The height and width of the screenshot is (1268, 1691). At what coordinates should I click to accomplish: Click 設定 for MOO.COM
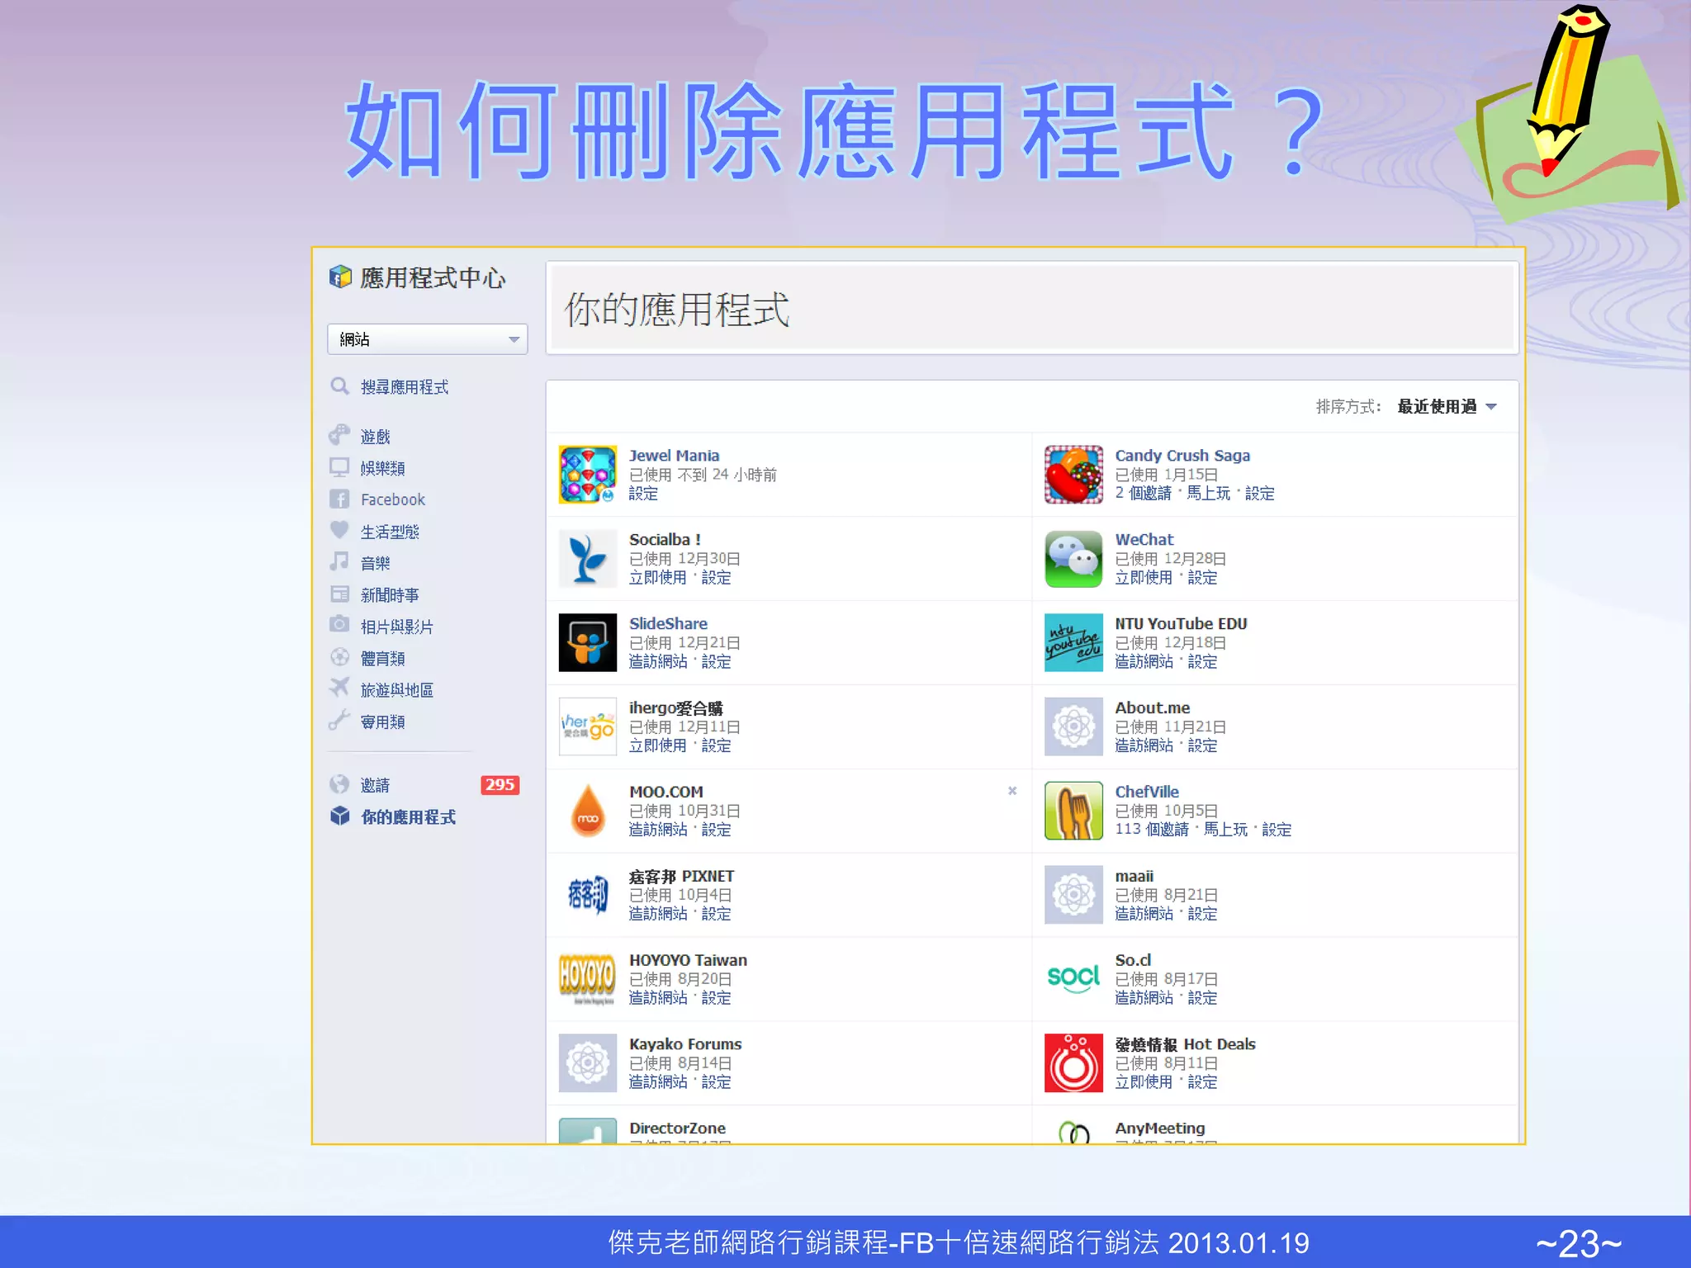click(716, 830)
